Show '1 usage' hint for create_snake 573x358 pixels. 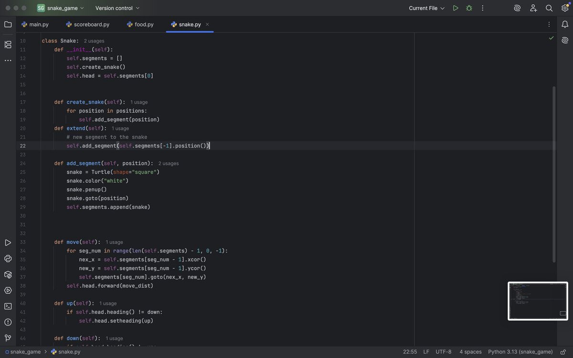(x=139, y=102)
